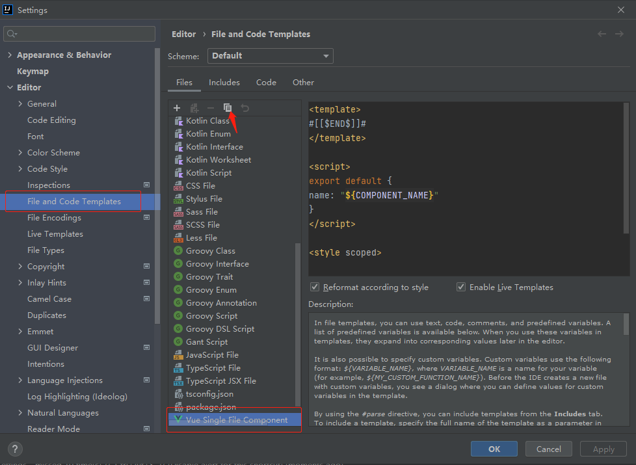Click the back navigation arrow
This screenshot has width=636, height=465.
[x=602, y=34]
